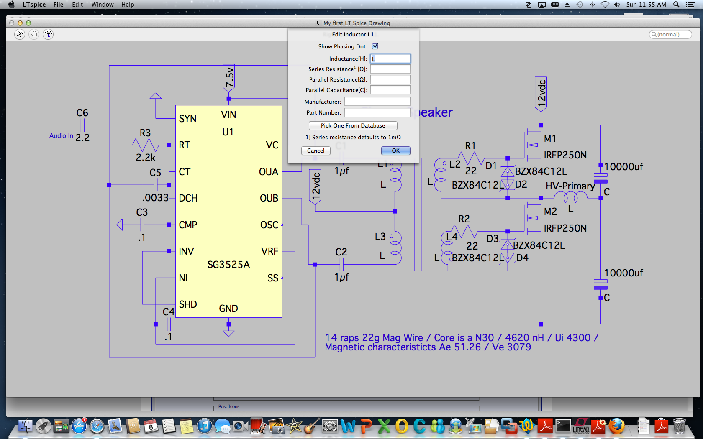This screenshot has width=703, height=439.
Task: Click the Series Resistance input field
Action: (390, 69)
